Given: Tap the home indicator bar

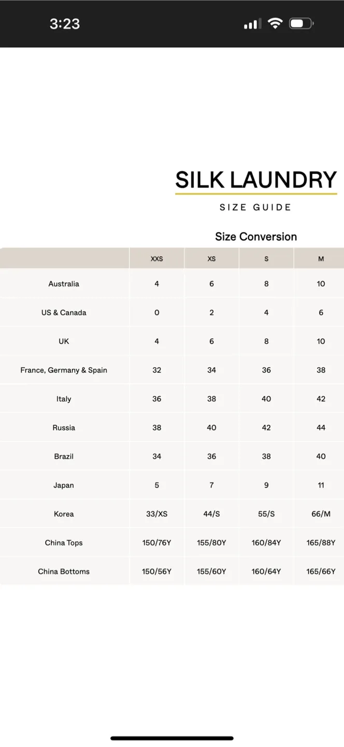Looking at the screenshot, I should coord(172,738).
